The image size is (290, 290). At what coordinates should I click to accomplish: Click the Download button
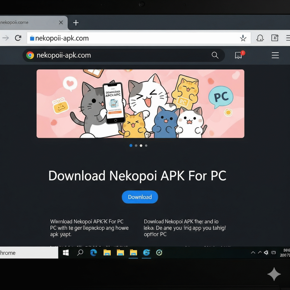(x=140, y=197)
